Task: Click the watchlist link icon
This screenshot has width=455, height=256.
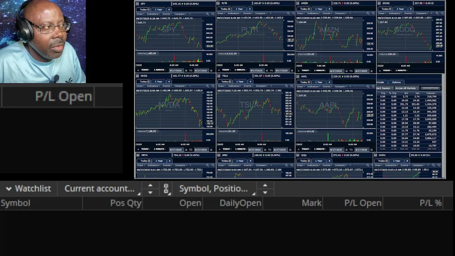Action: 166,189
